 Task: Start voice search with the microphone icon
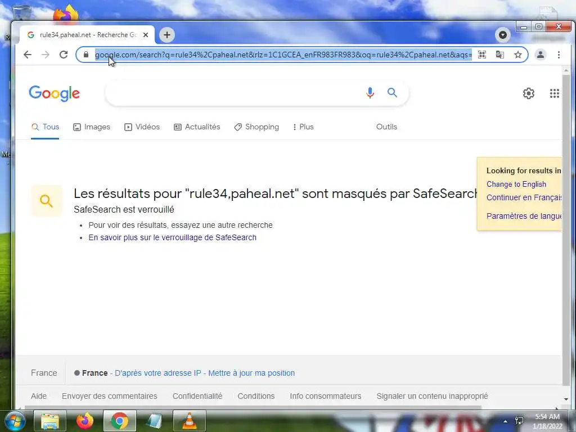[370, 93]
